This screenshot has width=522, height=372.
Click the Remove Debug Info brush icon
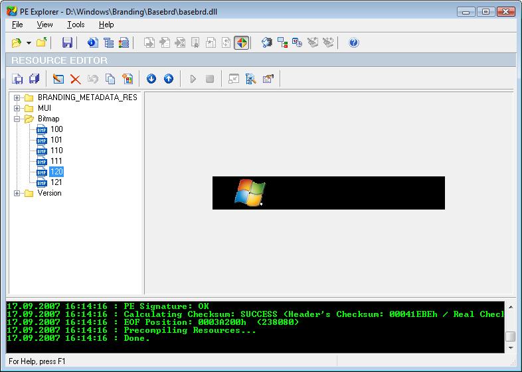[x=313, y=42]
